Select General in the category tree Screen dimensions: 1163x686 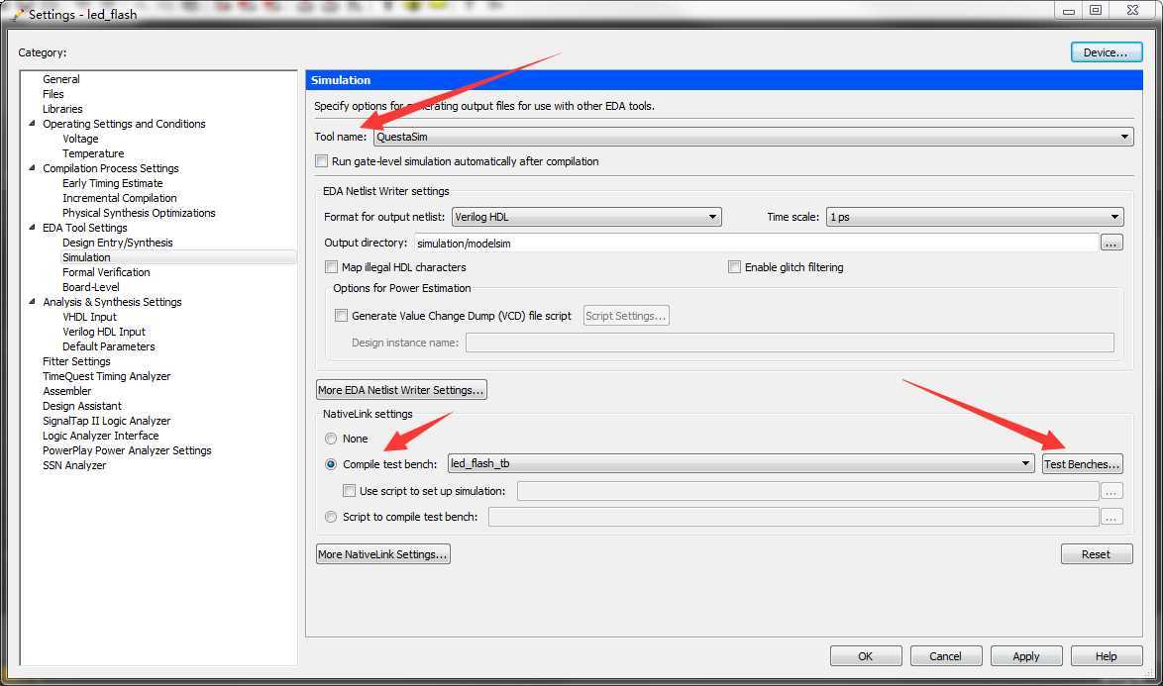coord(60,79)
